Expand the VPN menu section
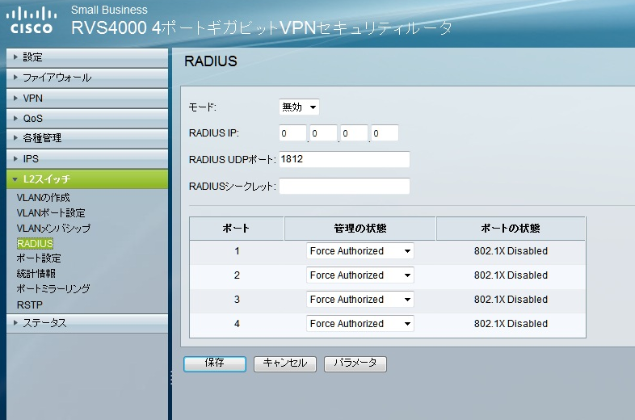The height and width of the screenshot is (420, 635). tap(87, 98)
